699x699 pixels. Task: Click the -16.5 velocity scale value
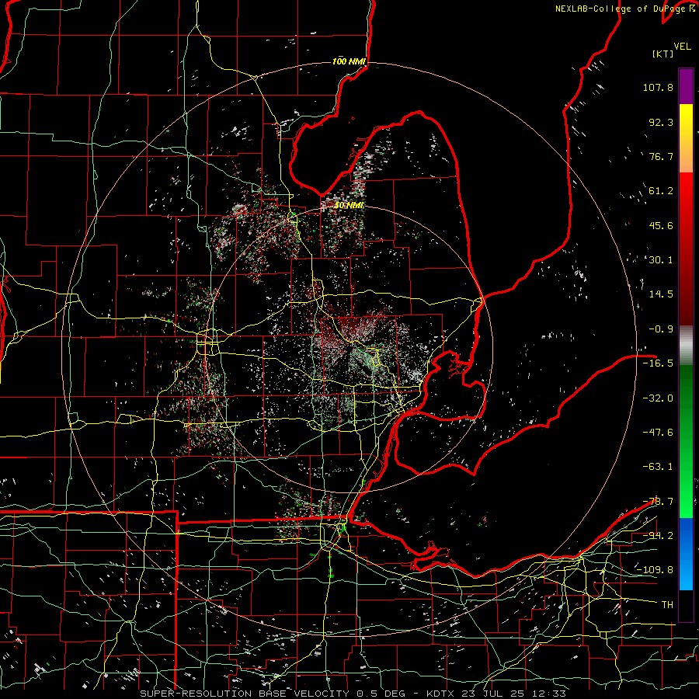tap(658, 363)
